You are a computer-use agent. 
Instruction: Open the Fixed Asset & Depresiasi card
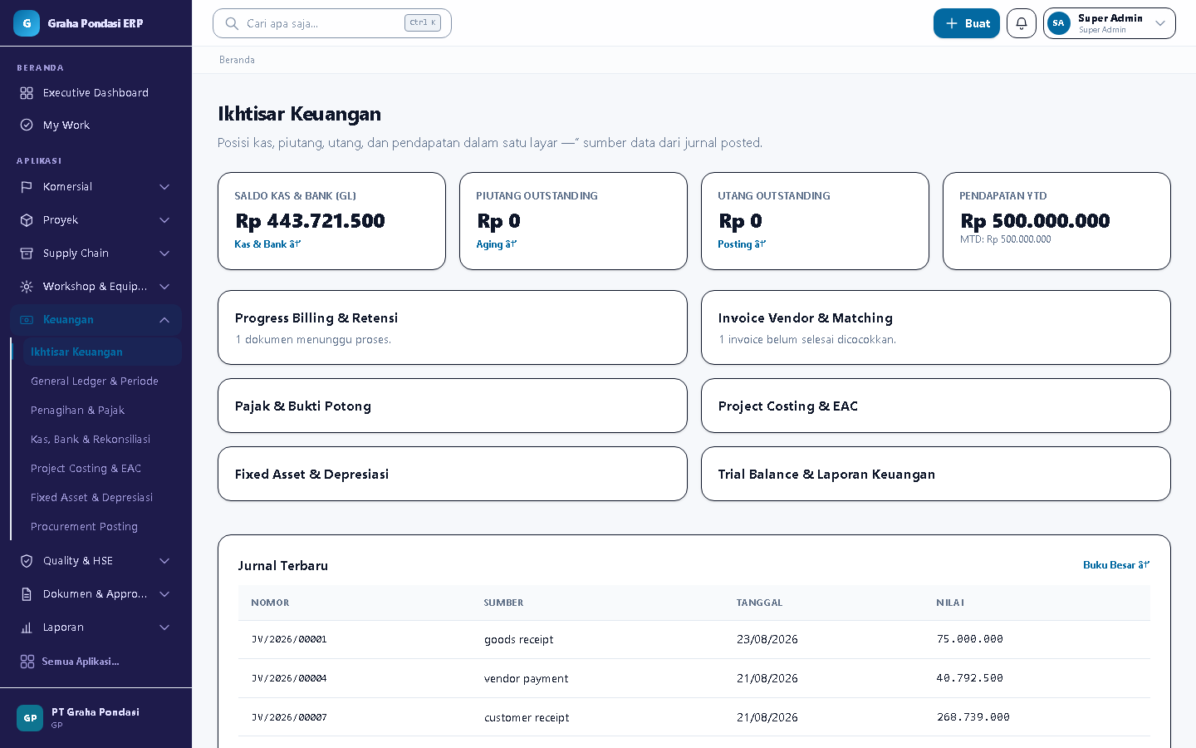coord(453,474)
